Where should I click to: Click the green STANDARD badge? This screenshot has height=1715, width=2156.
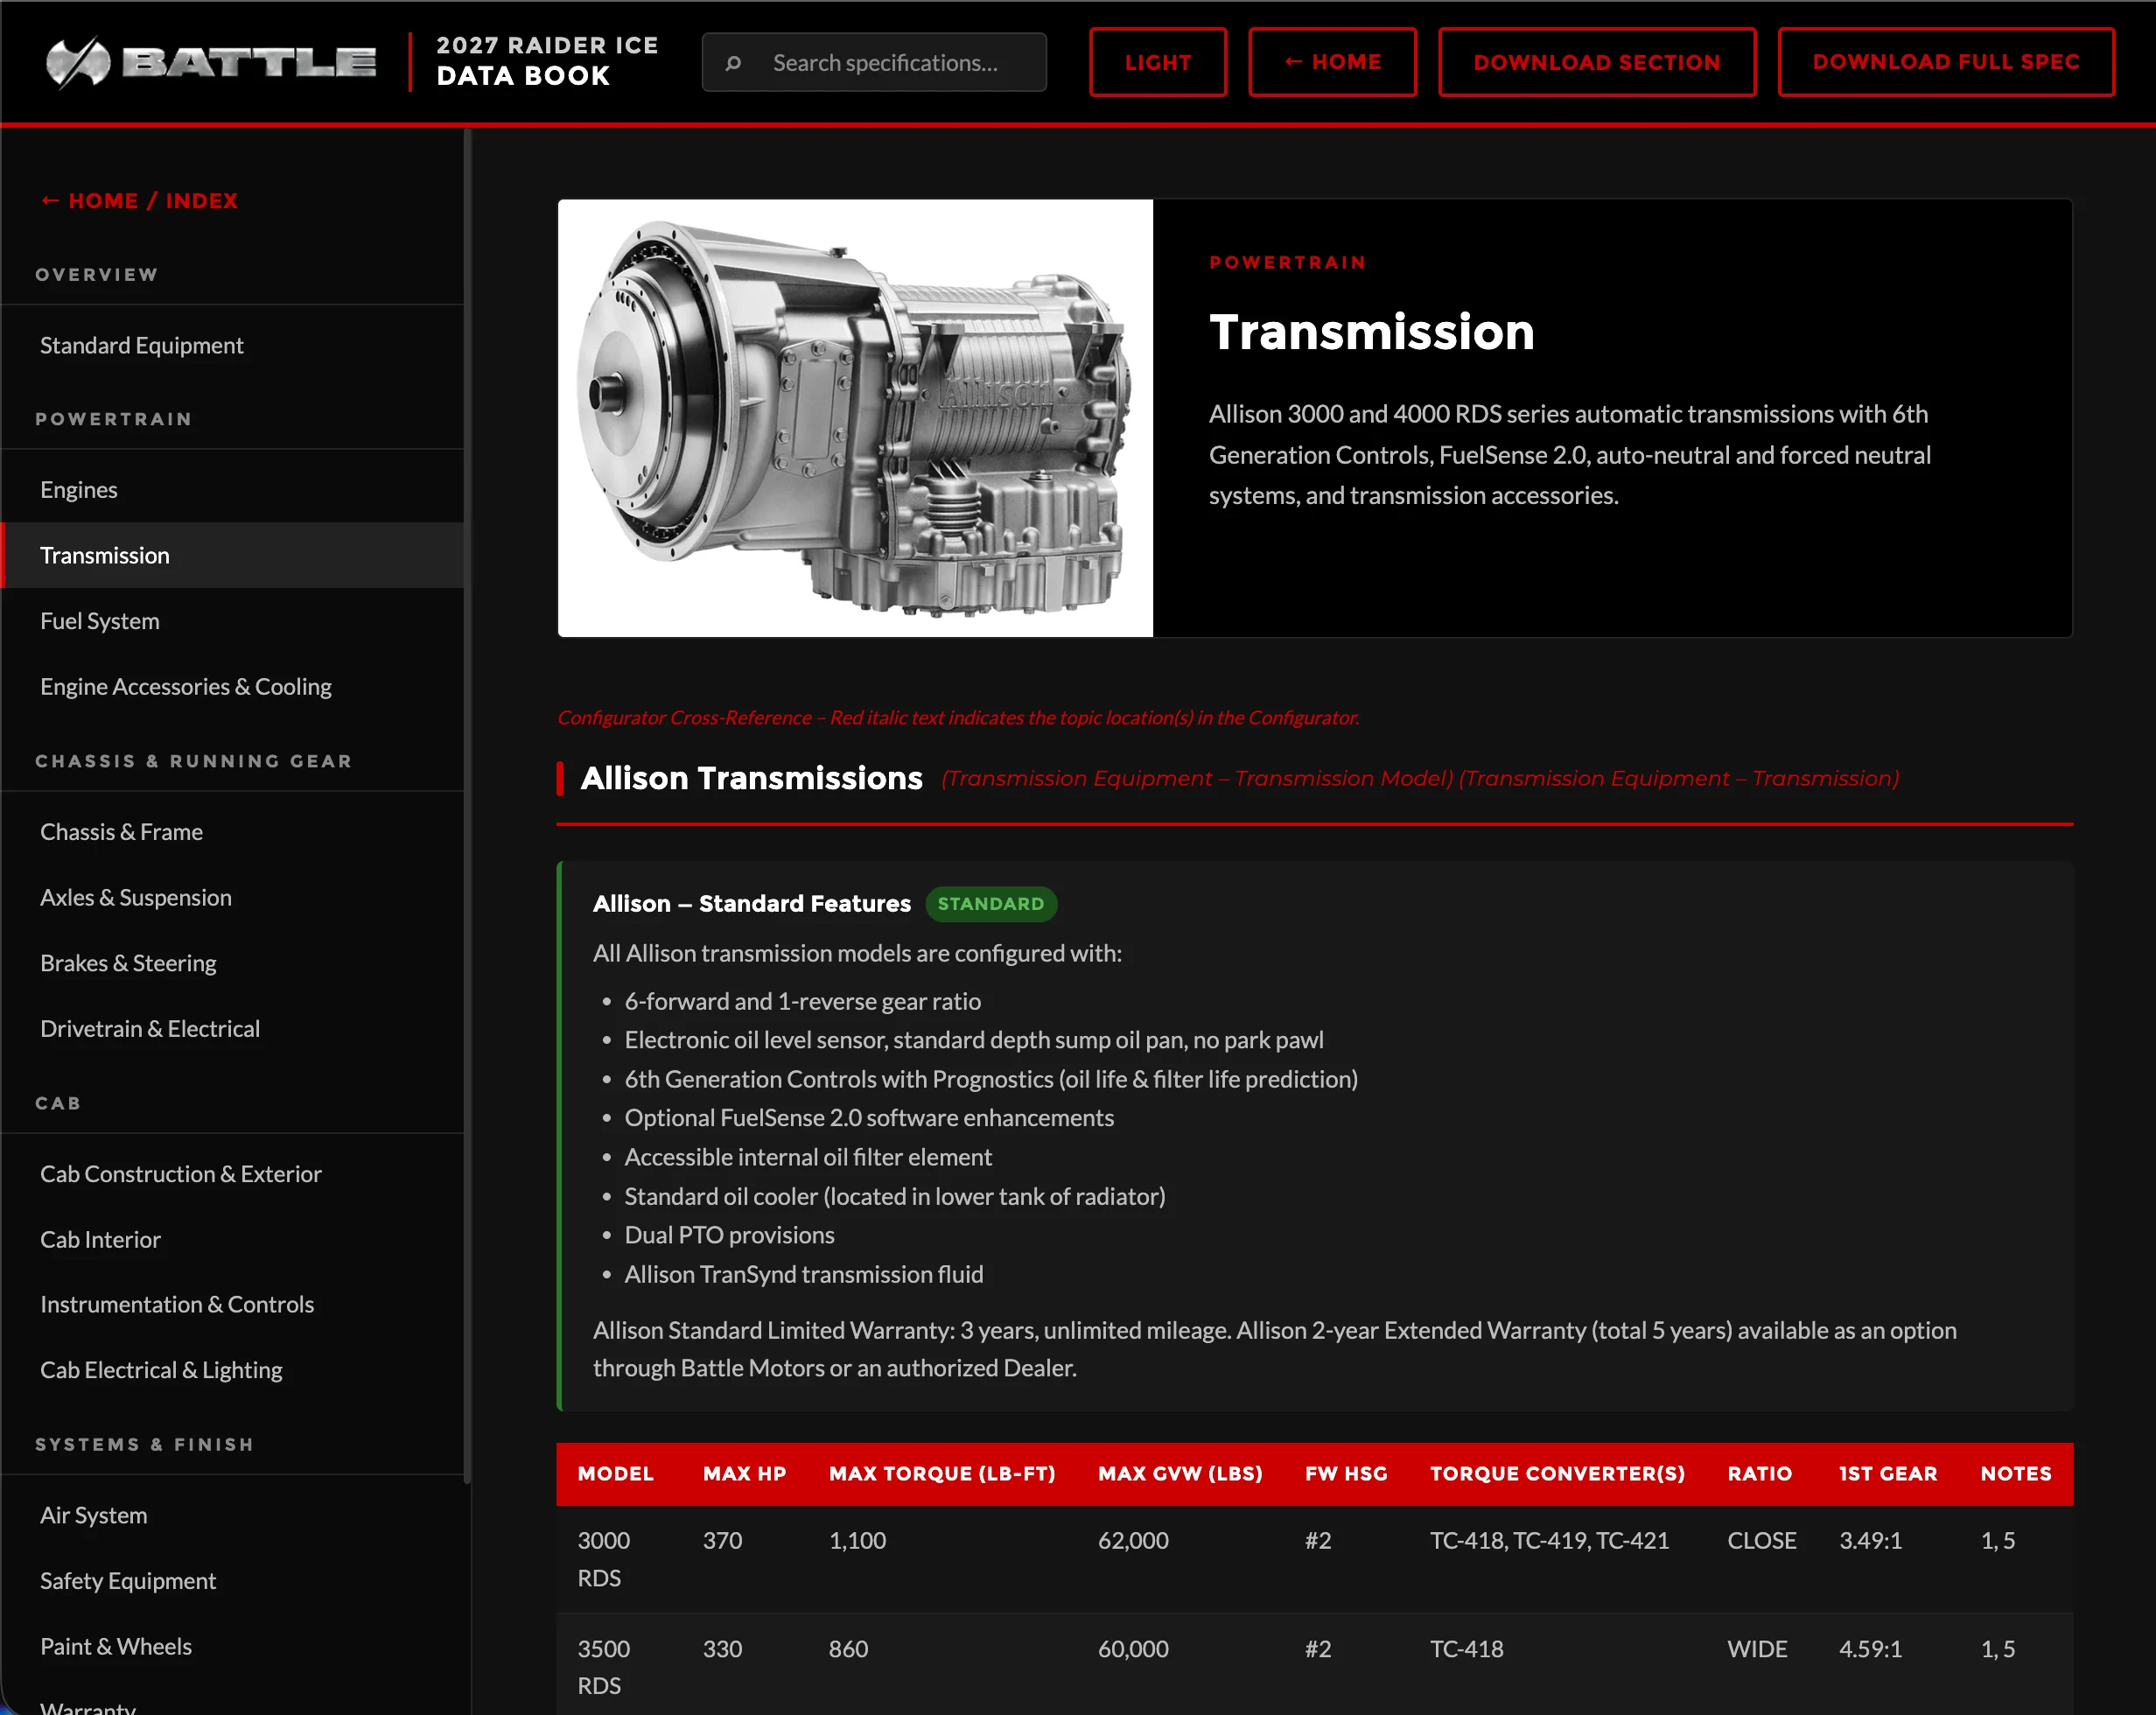[990, 904]
